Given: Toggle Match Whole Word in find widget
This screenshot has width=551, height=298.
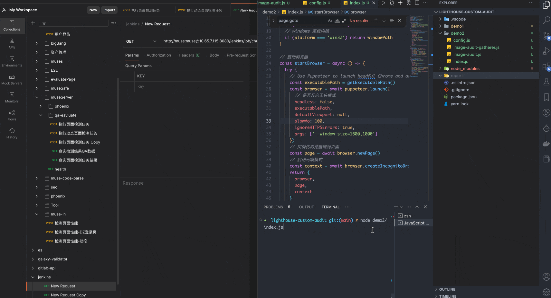Looking at the screenshot, I should [337, 21].
